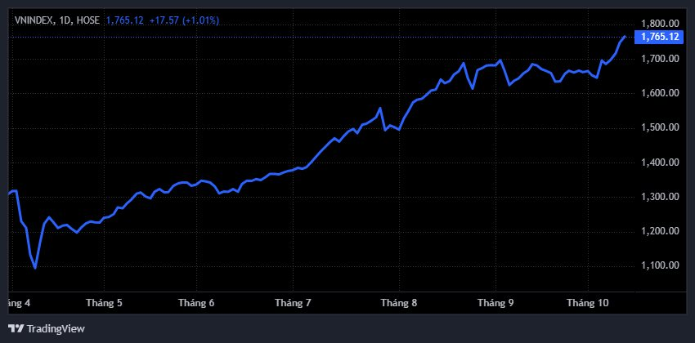Viewport: 695px width, 343px height.
Task: Click the 1,800.00 price axis label
Action: click(660, 24)
